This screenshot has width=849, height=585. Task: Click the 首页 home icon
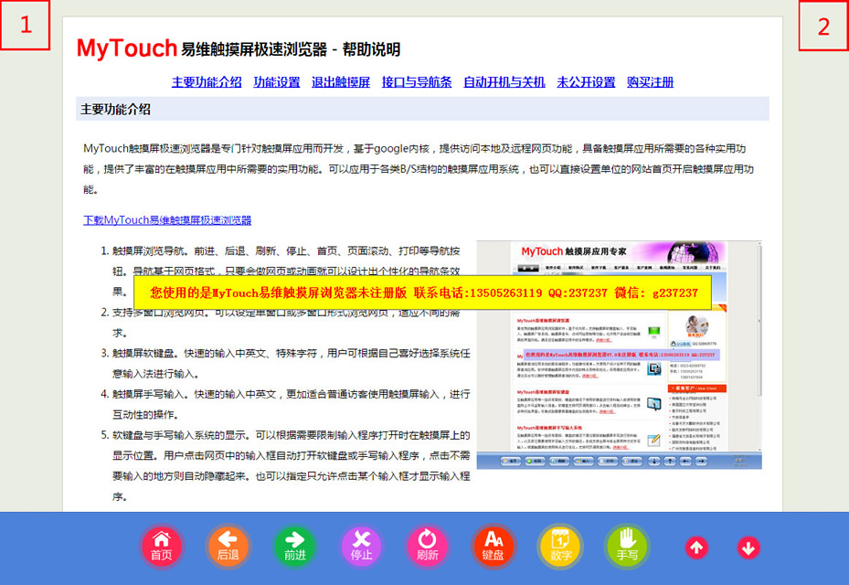[x=161, y=547]
